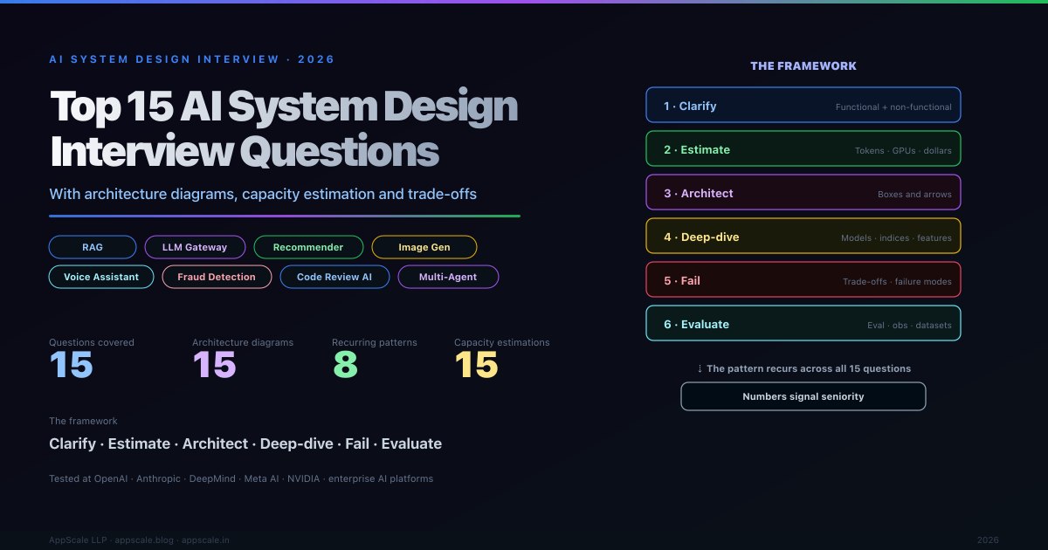Select framework step 2 Estimate
This screenshot has width=1048, height=550.
point(803,149)
